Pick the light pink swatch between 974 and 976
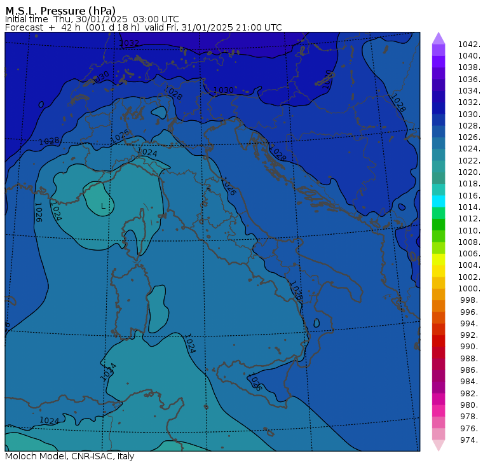 (x=439, y=434)
